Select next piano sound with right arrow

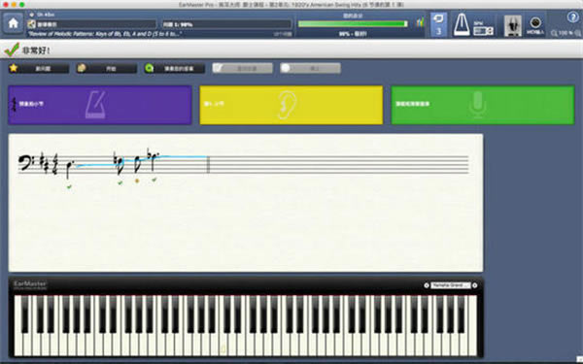click(474, 285)
